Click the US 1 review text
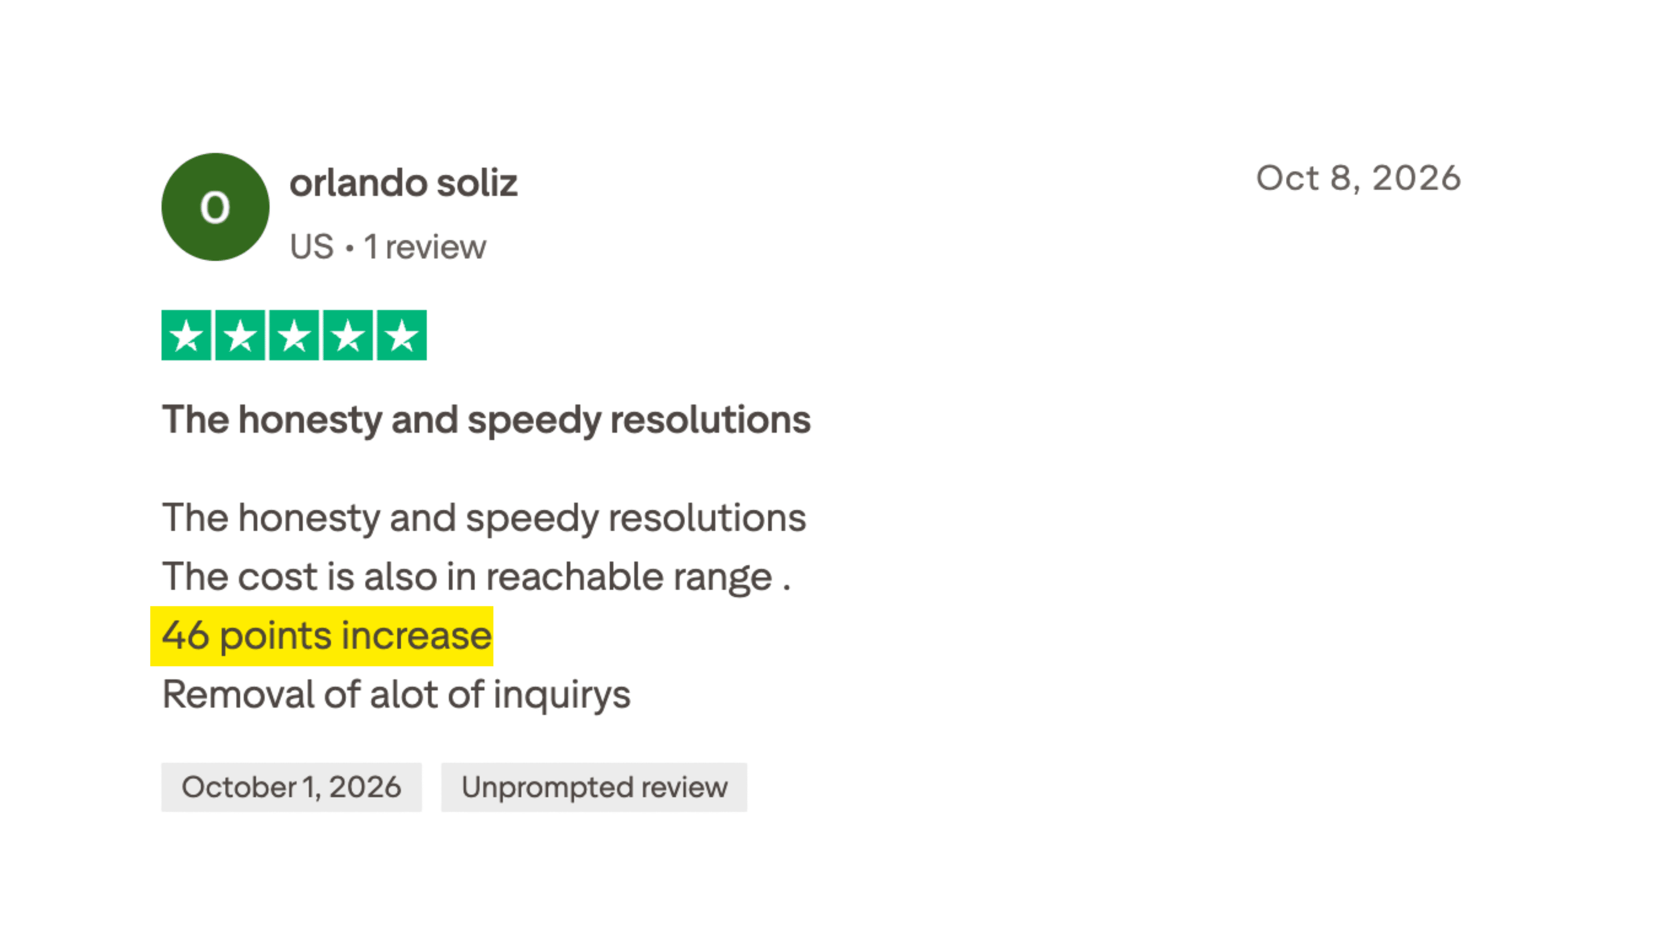 (x=387, y=247)
